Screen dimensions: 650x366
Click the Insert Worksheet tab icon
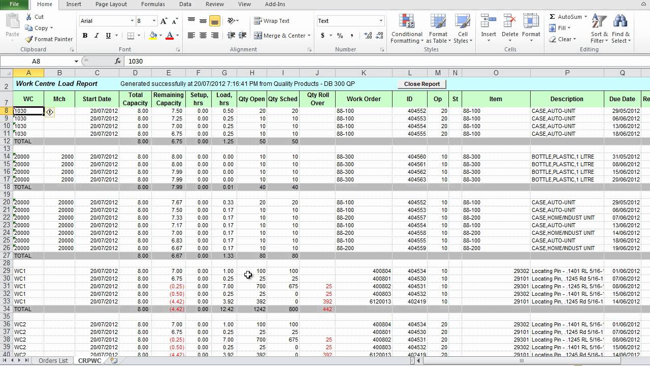coord(114,360)
